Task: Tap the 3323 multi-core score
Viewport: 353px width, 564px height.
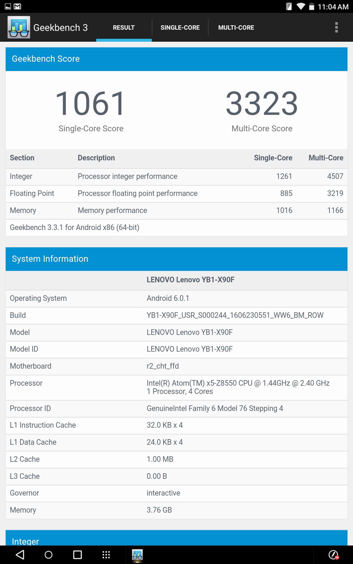Action: [x=262, y=103]
